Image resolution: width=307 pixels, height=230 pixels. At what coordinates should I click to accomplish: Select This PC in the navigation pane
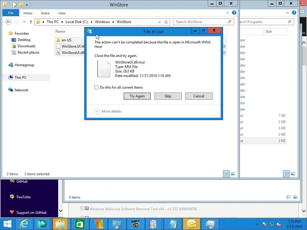pos(21,78)
